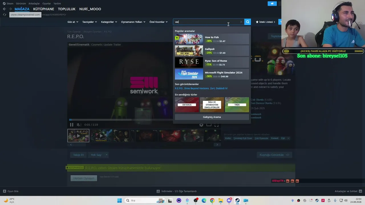This screenshot has height=205, width=365.
Task: Expand the Oynamanın Yolları dropdown
Action: (x=133, y=22)
